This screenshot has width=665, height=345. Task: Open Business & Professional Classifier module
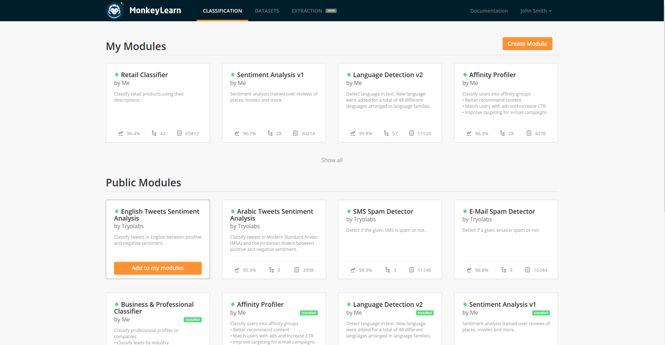tap(154, 308)
